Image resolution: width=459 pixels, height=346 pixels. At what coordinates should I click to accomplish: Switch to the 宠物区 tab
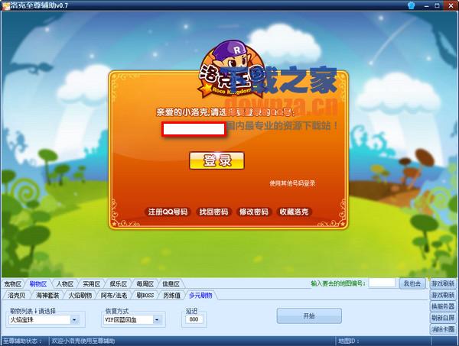[x=14, y=283]
